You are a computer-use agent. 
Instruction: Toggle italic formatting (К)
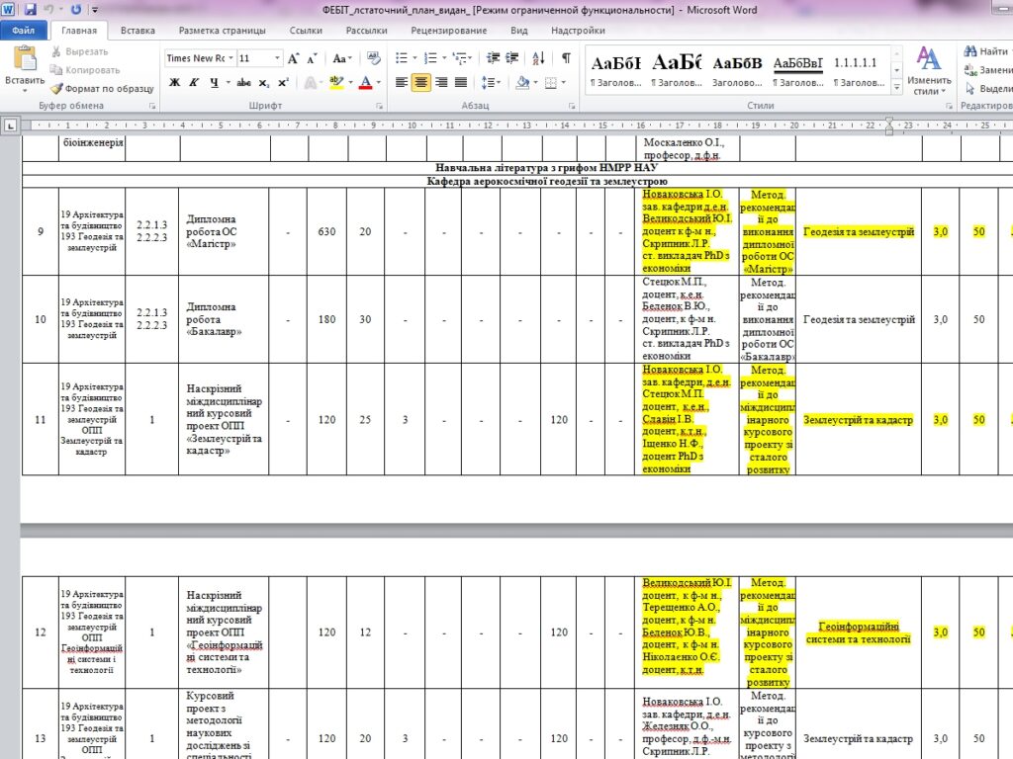point(196,83)
